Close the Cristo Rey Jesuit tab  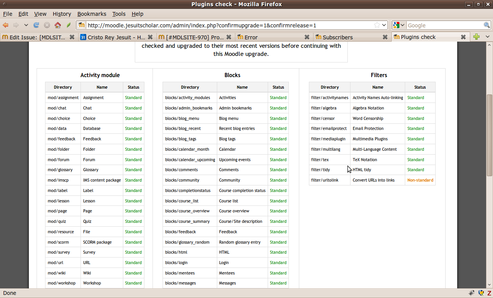(150, 37)
